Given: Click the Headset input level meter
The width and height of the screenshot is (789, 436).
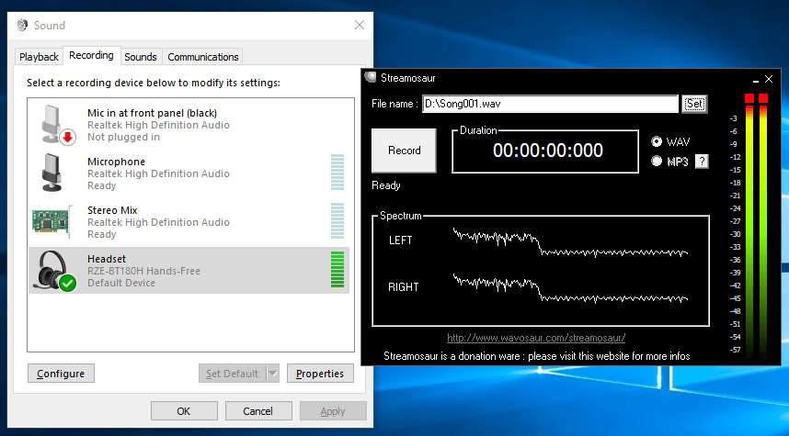Looking at the screenshot, I should (x=337, y=271).
